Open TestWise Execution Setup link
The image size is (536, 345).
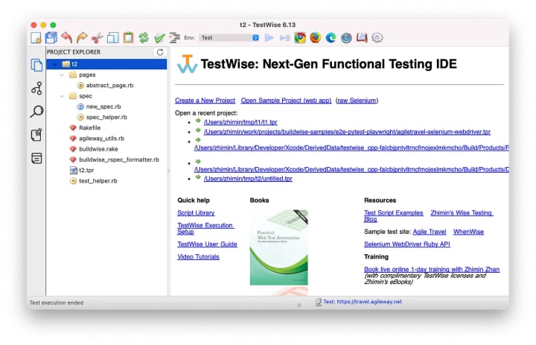(205, 229)
